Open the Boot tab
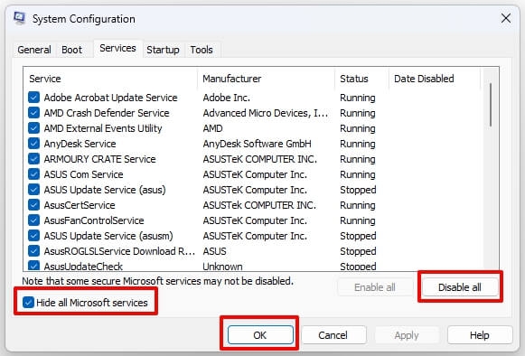The width and height of the screenshot is (525, 356). 71,50
